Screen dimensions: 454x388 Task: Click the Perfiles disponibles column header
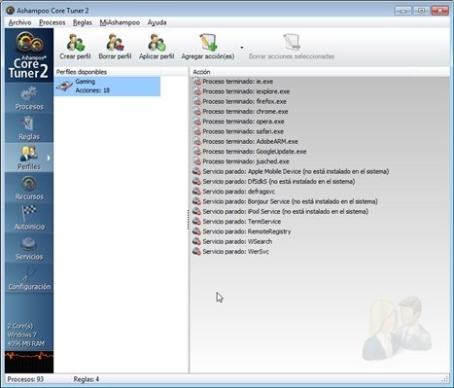[x=107, y=72]
